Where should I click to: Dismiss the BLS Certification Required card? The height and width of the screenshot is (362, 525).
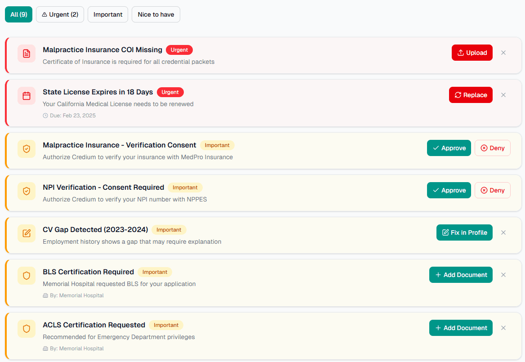click(x=503, y=275)
